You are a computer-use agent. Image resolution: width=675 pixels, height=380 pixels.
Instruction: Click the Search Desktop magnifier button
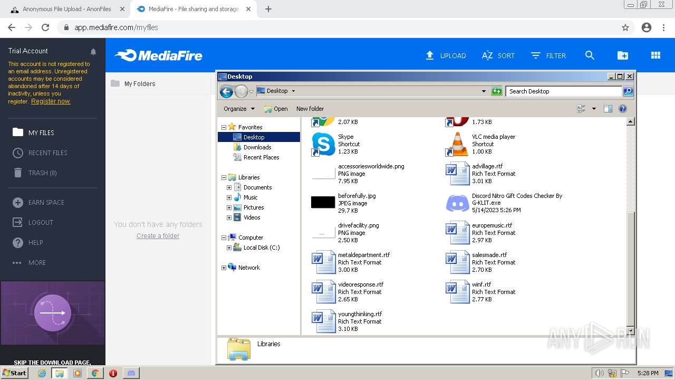pyautogui.click(x=628, y=91)
